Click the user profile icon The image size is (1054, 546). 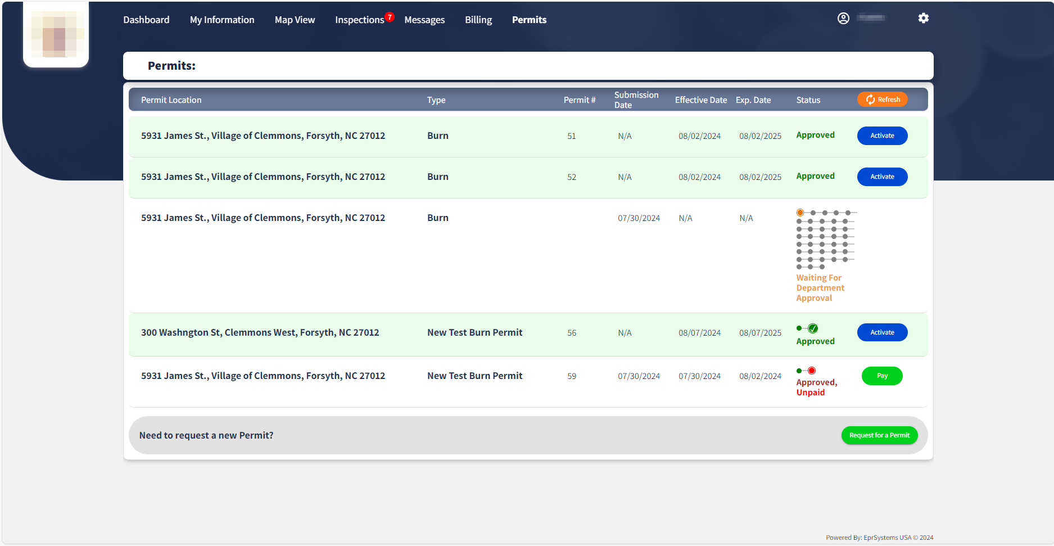tap(843, 19)
